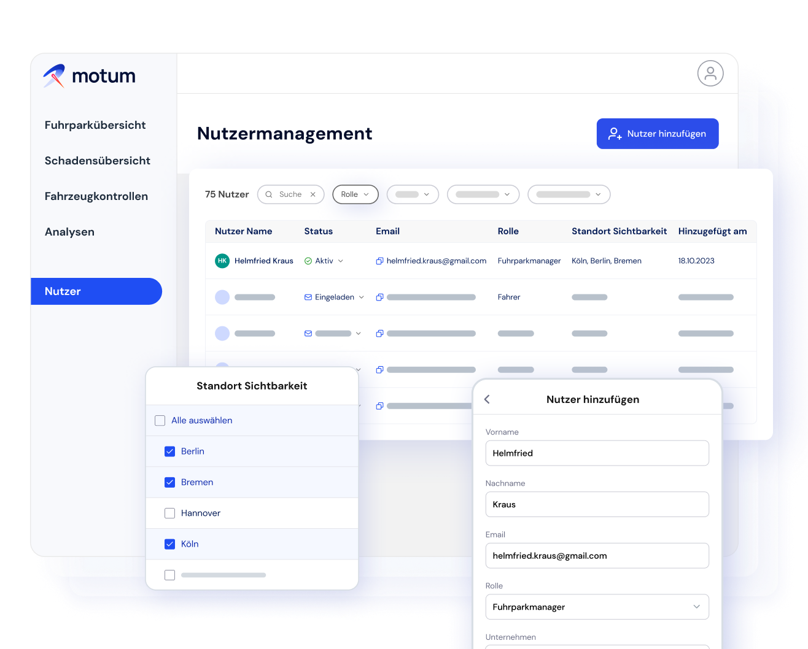Click the search magnifier icon
The width and height of the screenshot is (808, 649).
coord(268,194)
